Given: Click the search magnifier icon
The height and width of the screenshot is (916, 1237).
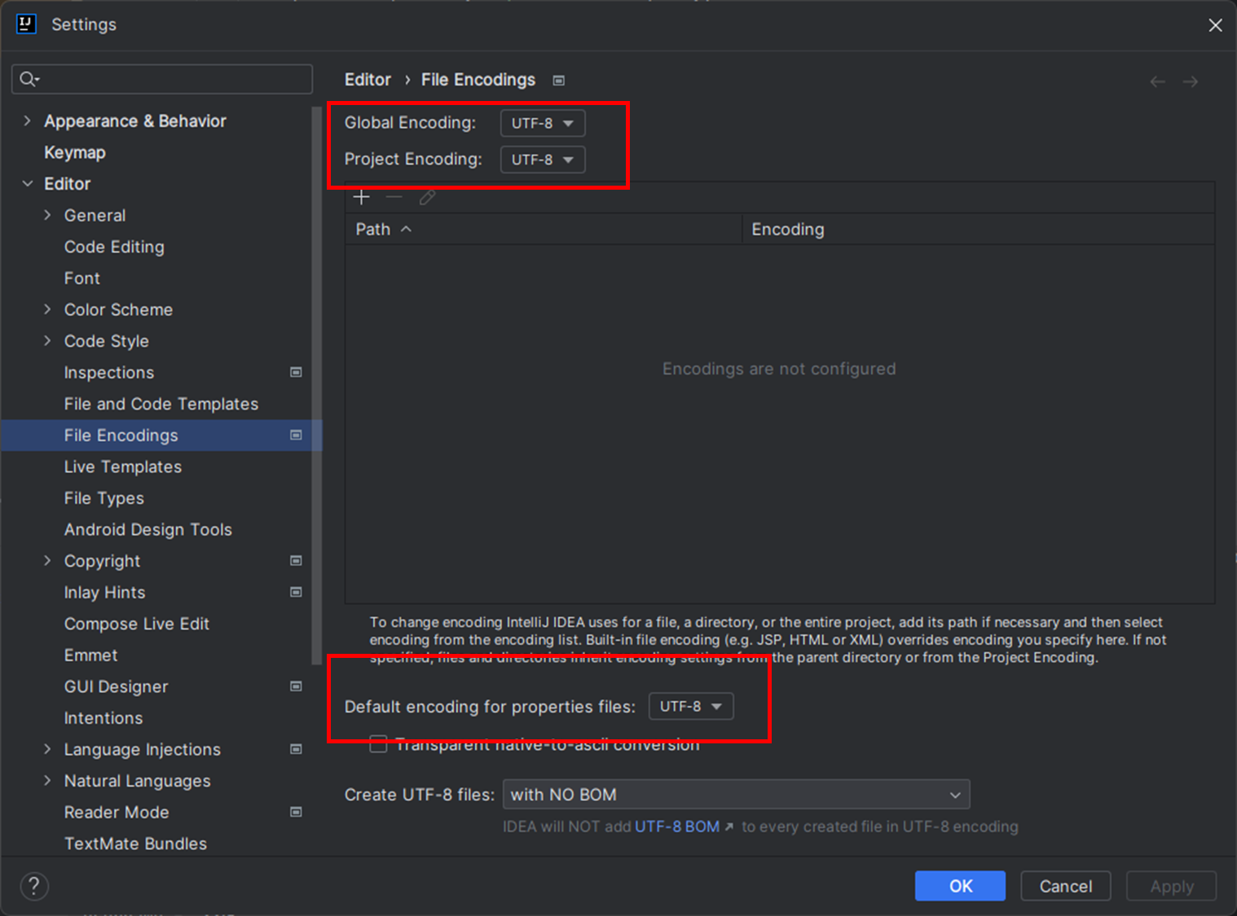Looking at the screenshot, I should coord(29,79).
